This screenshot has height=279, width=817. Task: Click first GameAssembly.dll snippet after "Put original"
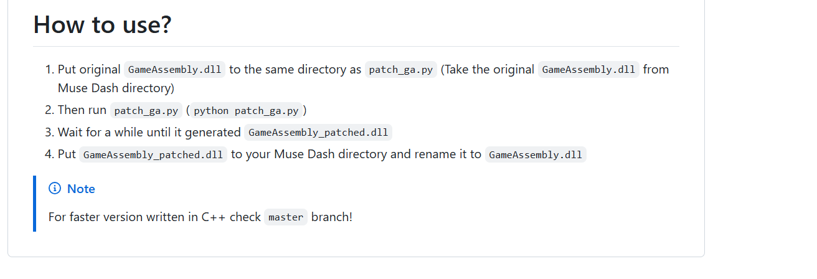tap(174, 70)
